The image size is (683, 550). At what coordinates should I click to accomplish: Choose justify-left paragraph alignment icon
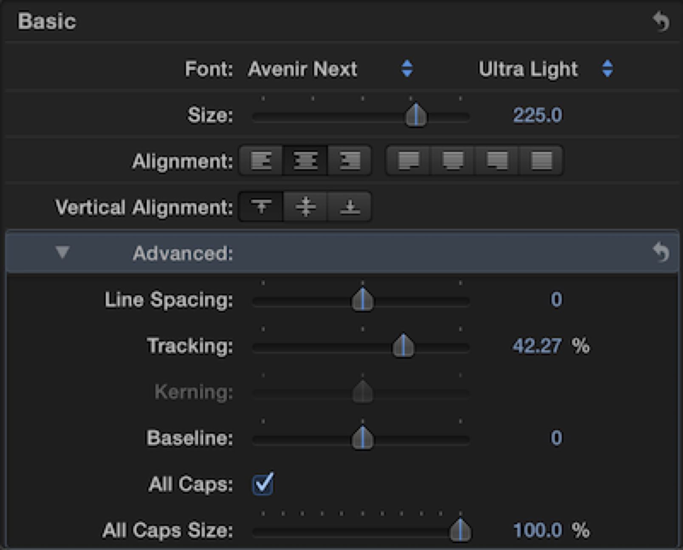[409, 161]
